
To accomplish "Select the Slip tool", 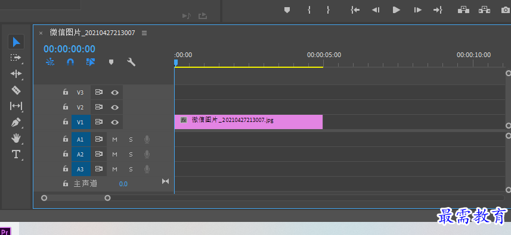I will tap(16, 106).
